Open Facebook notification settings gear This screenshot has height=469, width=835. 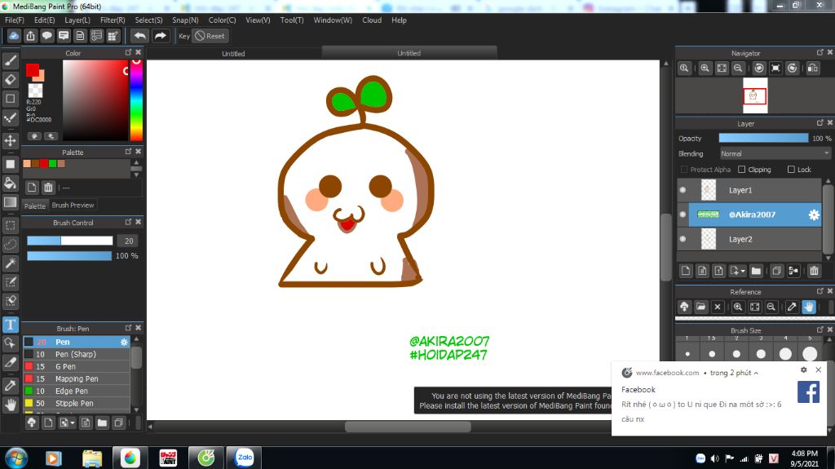tap(803, 369)
